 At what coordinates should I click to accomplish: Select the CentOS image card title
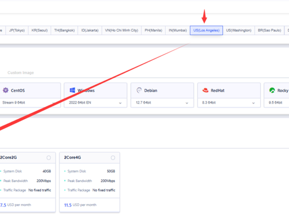pos(18,91)
